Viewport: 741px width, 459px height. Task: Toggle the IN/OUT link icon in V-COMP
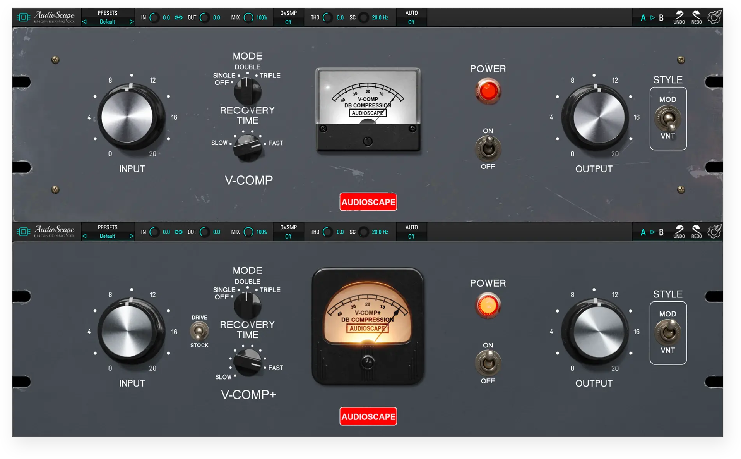point(178,17)
